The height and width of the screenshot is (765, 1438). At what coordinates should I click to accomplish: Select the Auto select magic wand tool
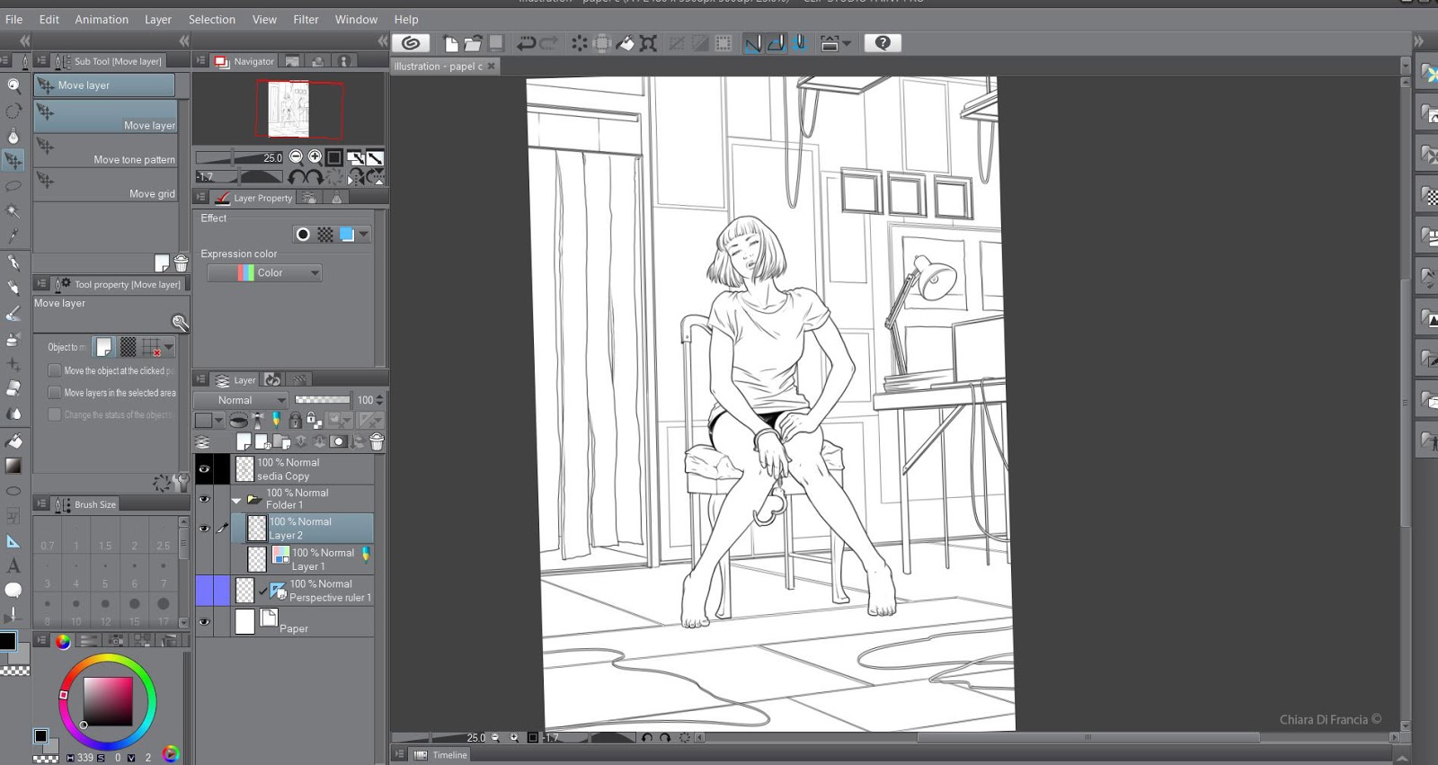pos(13,211)
